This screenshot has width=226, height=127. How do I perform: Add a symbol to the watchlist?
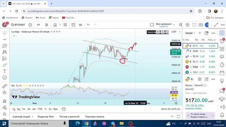pos(200,33)
